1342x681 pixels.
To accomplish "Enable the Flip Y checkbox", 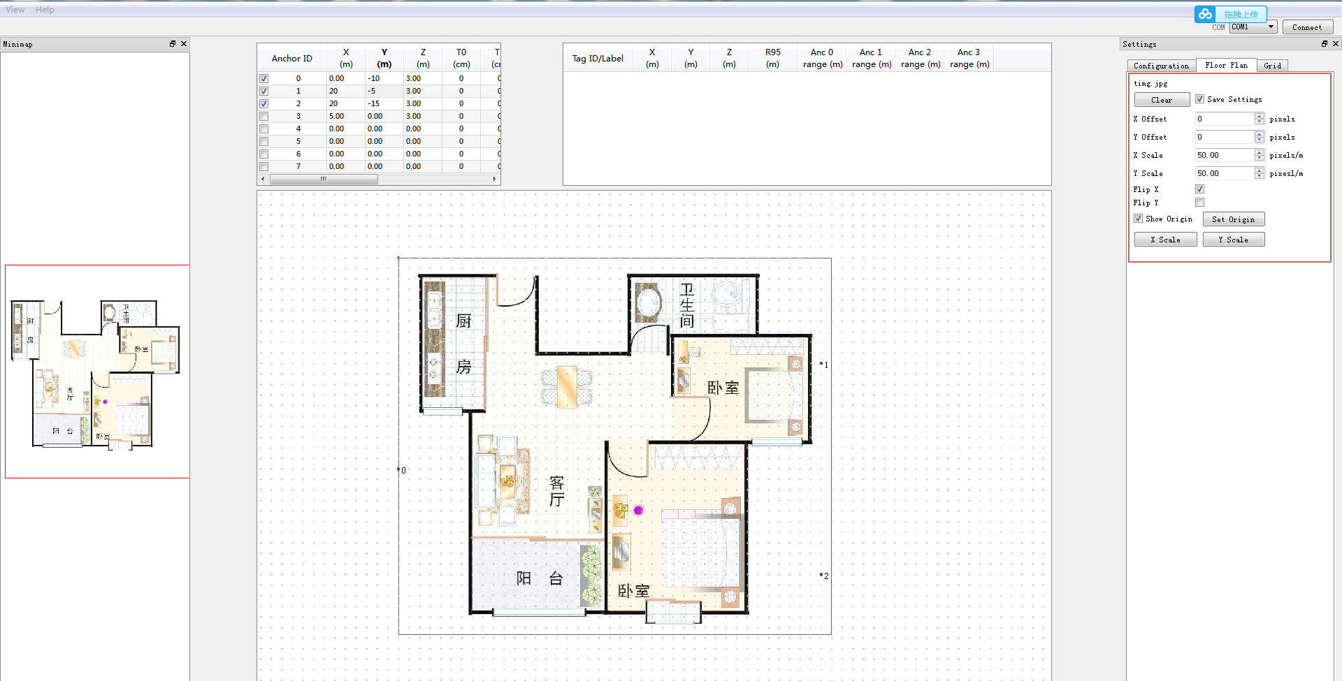I will tap(1199, 203).
